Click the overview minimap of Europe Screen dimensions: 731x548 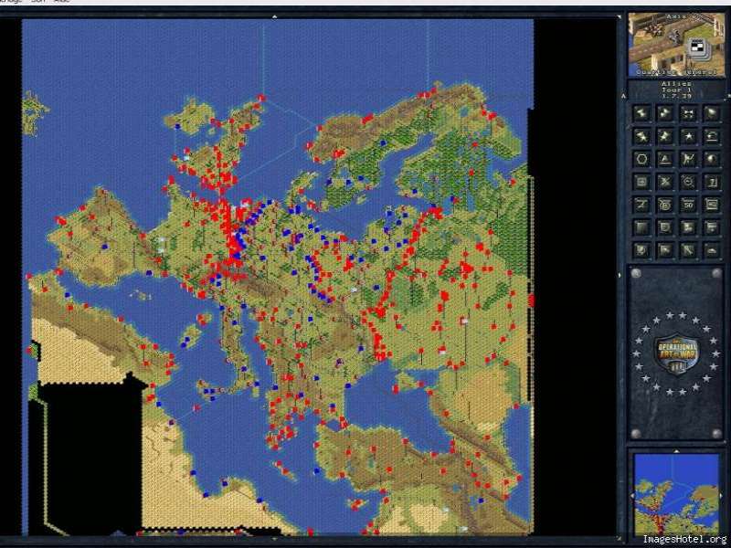676,495
